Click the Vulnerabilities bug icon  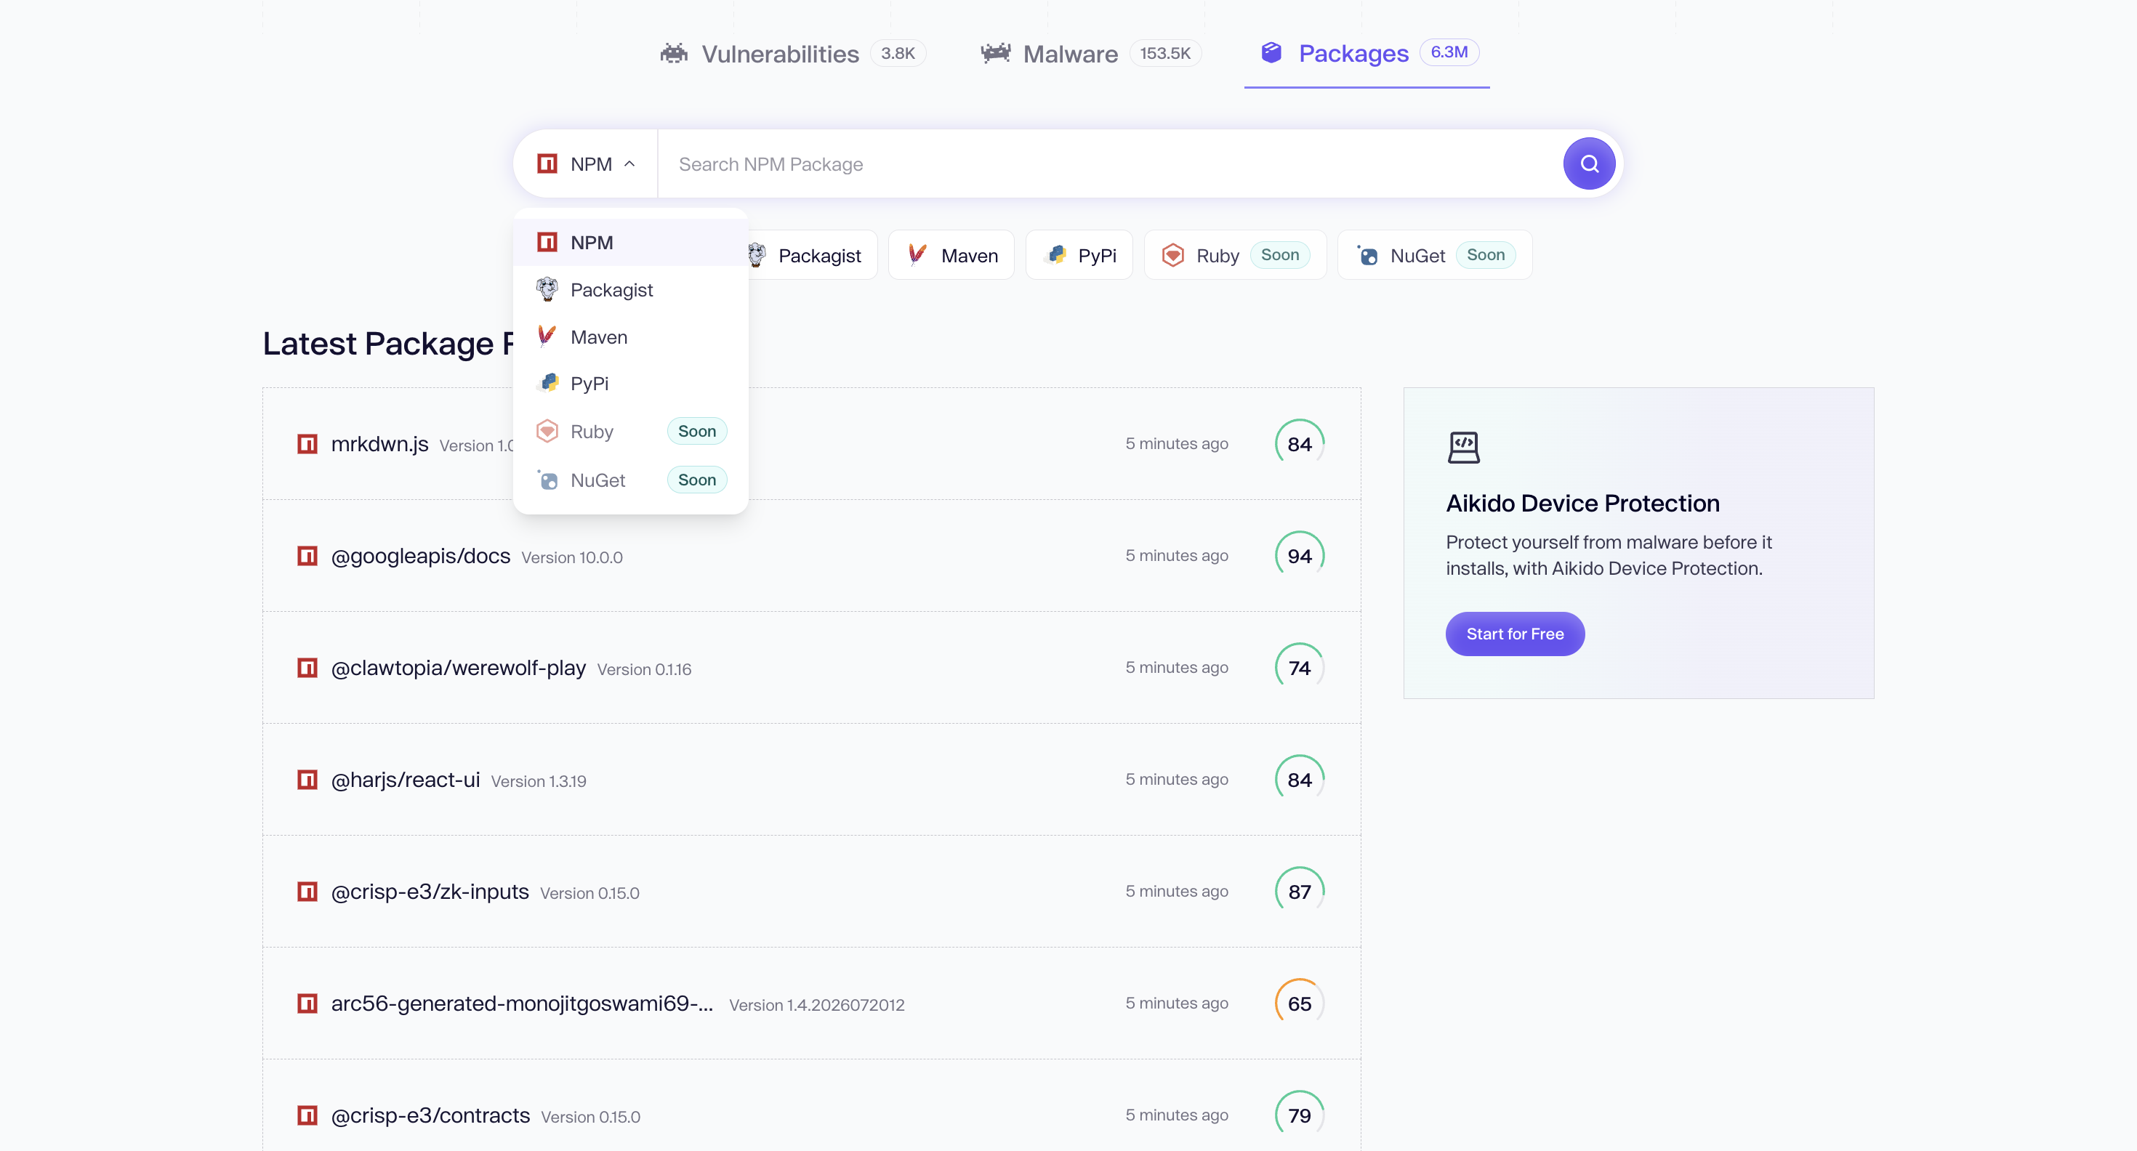674,54
